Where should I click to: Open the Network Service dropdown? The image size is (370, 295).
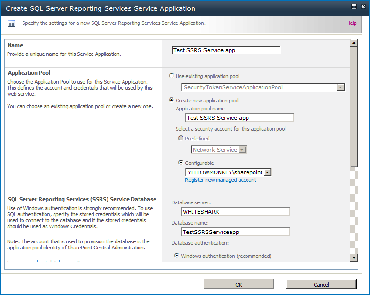pos(218,150)
